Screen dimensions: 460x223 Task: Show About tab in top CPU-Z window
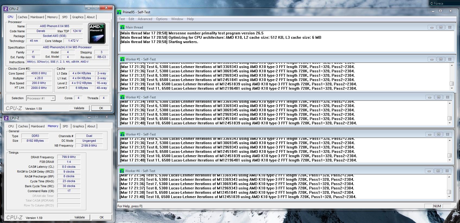point(91,17)
